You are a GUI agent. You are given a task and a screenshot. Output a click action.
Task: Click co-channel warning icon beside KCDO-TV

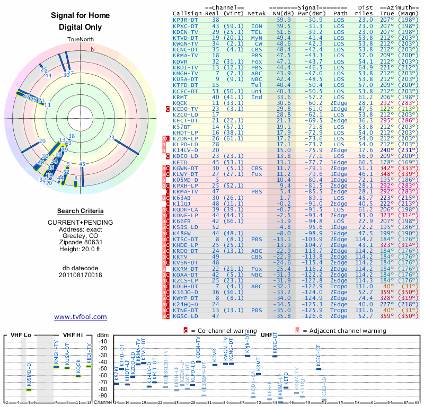[x=167, y=109]
